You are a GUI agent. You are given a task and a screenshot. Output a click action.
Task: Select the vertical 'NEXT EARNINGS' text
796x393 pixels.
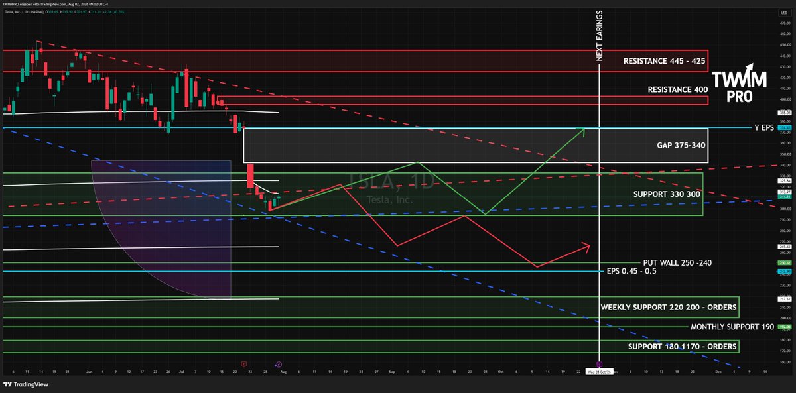(599, 36)
